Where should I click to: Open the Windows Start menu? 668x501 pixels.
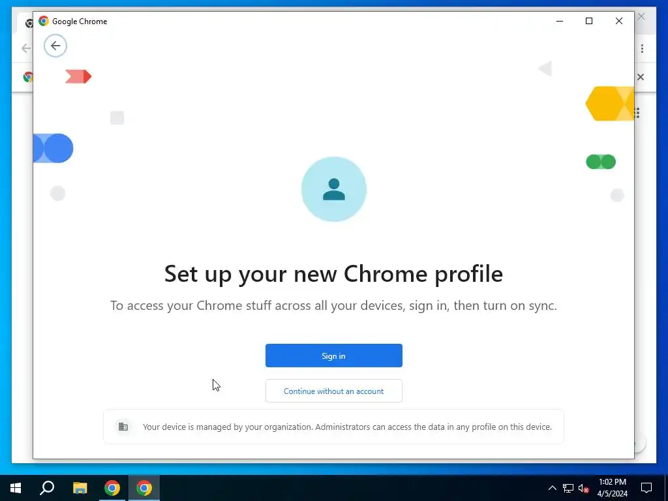(x=16, y=488)
